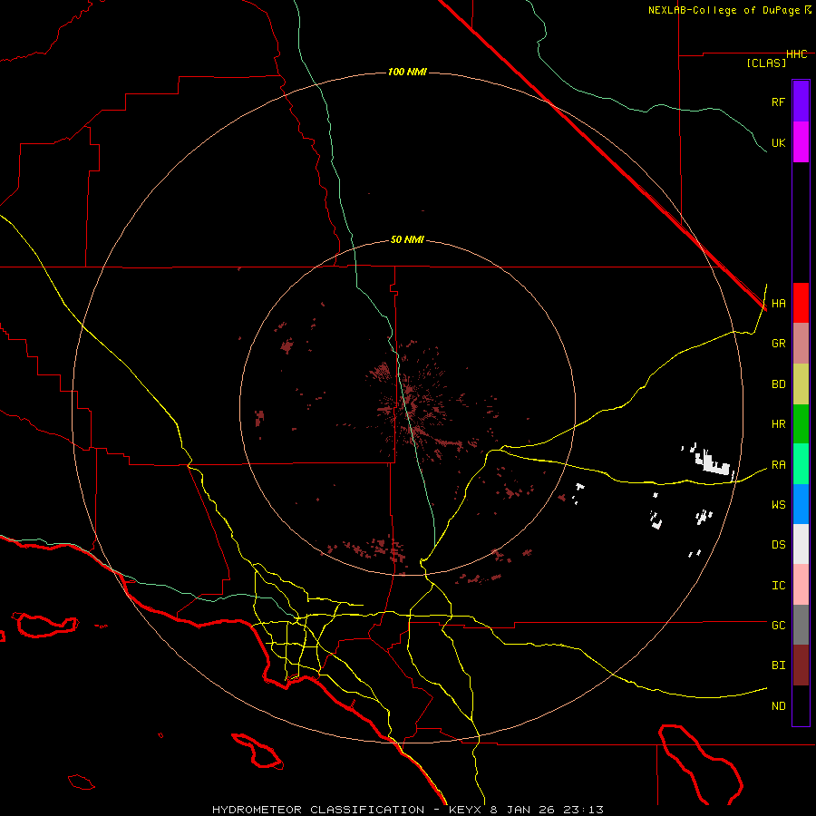The height and width of the screenshot is (816, 816).
Task: Select the white DS legend swatch
Action: [x=801, y=544]
